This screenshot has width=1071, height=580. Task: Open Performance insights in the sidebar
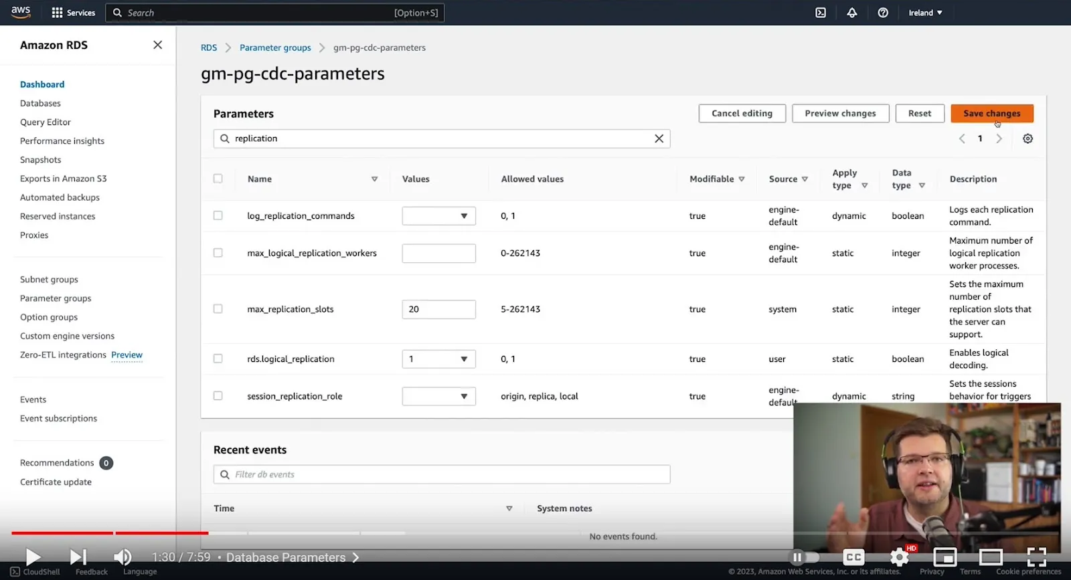click(x=62, y=141)
